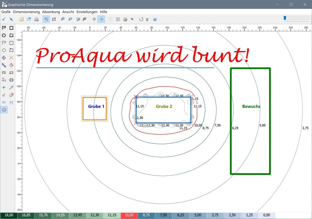Toggle the grid lines display button
Viewport: 312px width, 219px height.
tap(118, 19)
